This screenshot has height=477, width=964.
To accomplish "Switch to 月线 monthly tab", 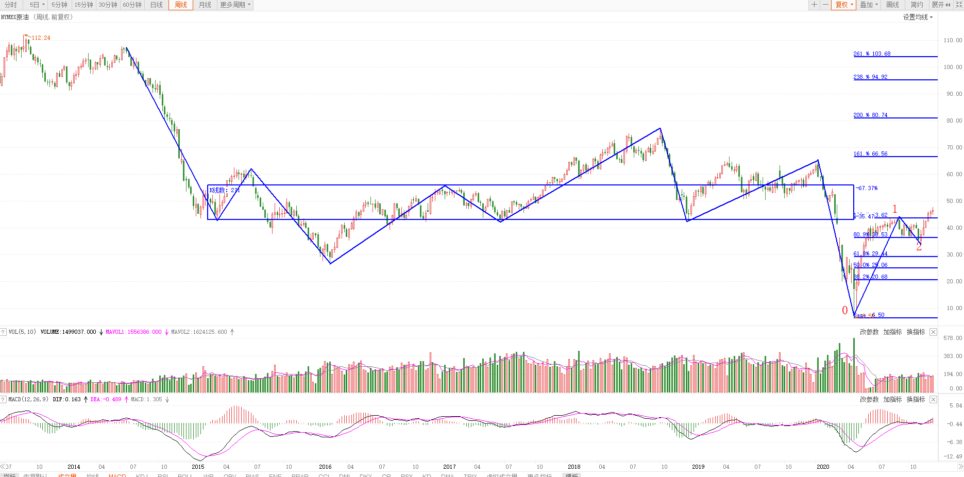I will coord(205,5).
